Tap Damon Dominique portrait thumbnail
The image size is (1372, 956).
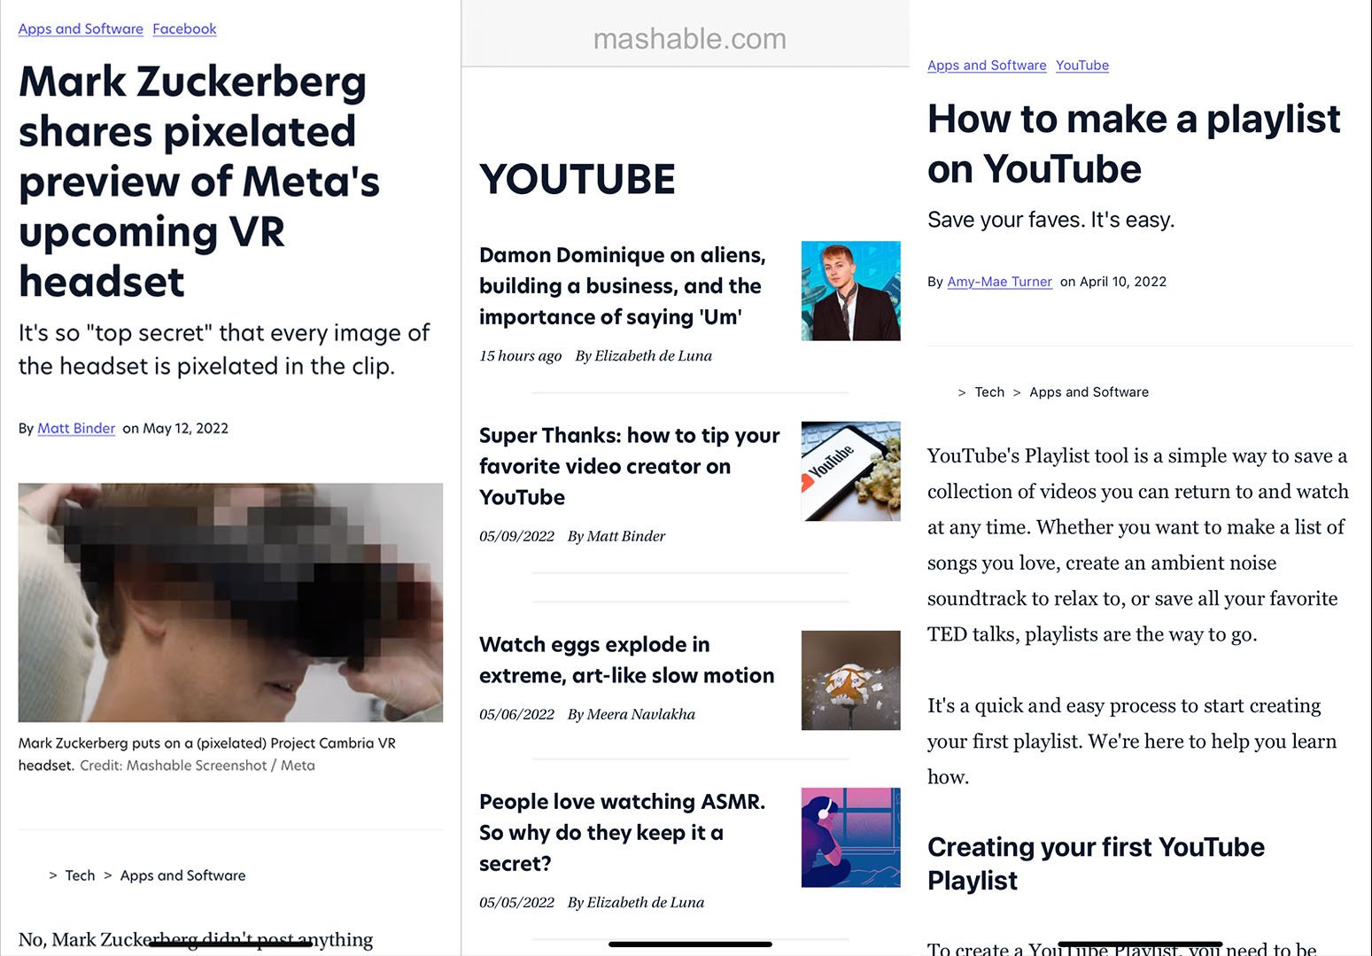pyautogui.click(x=850, y=291)
